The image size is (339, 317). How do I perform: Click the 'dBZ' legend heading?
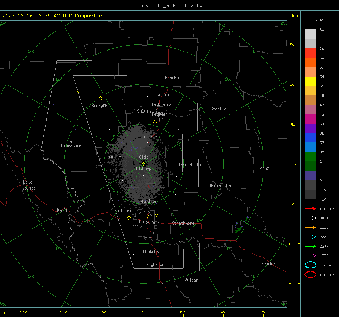319,20
